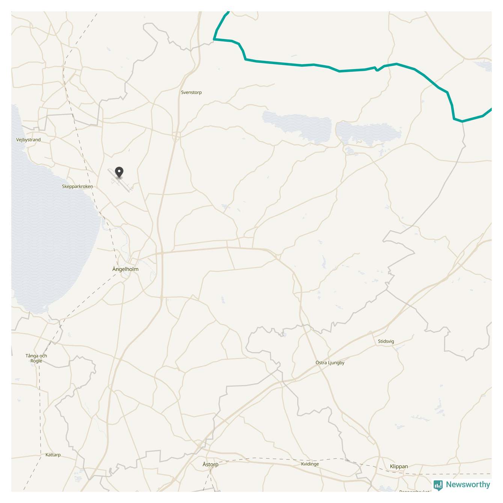
Task: Click the airport runway symbol near pin
Action: 120,181
